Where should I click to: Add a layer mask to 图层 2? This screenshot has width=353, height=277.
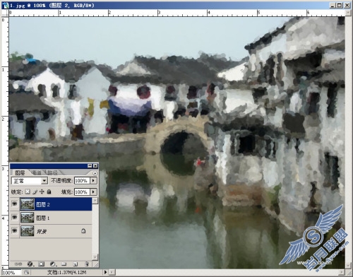42,264
